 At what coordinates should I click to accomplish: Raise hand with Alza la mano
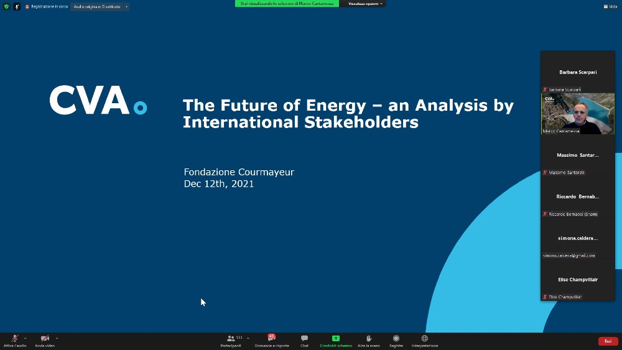point(368,341)
